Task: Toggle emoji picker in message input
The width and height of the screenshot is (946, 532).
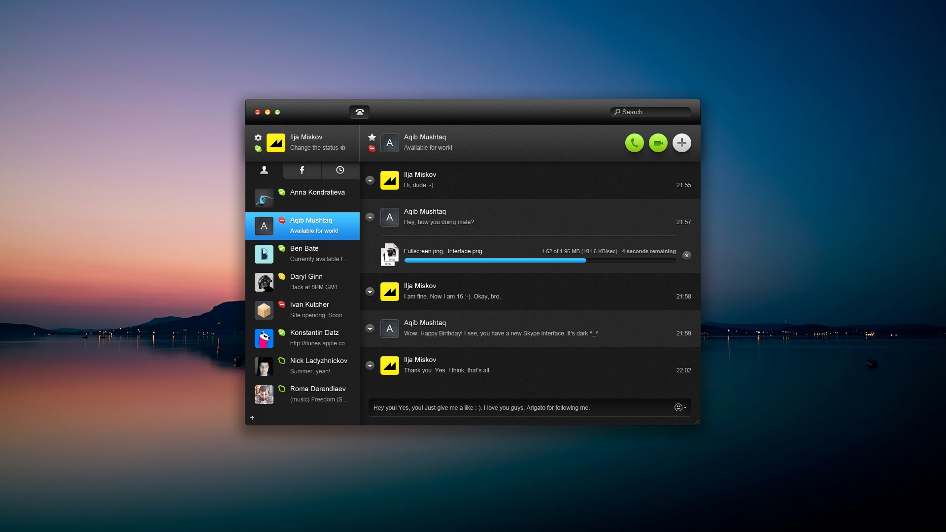Action: [678, 407]
